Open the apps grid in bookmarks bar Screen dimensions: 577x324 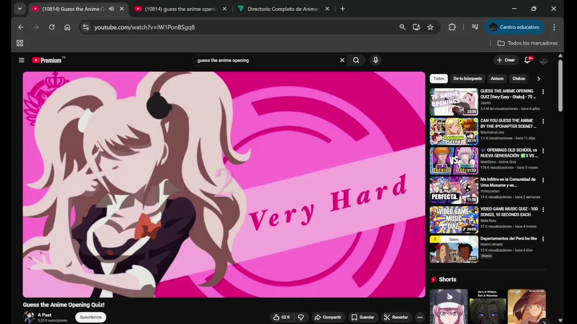coord(20,43)
